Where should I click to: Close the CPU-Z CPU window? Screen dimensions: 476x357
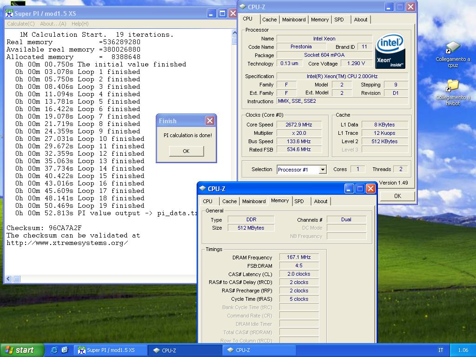(x=411, y=7)
